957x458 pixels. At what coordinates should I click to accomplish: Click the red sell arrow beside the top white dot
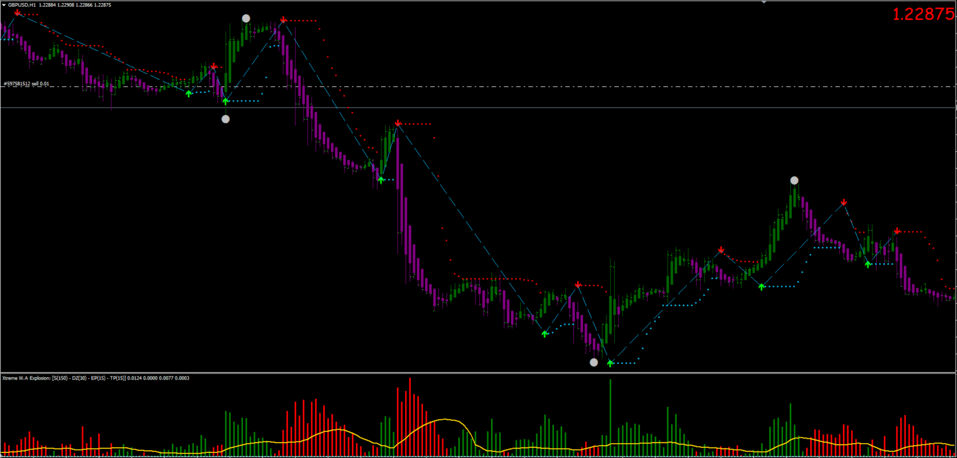point(283,21)
